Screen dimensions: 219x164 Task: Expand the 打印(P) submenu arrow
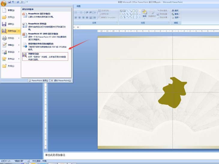pyautogui.click(x=19, y=38)
